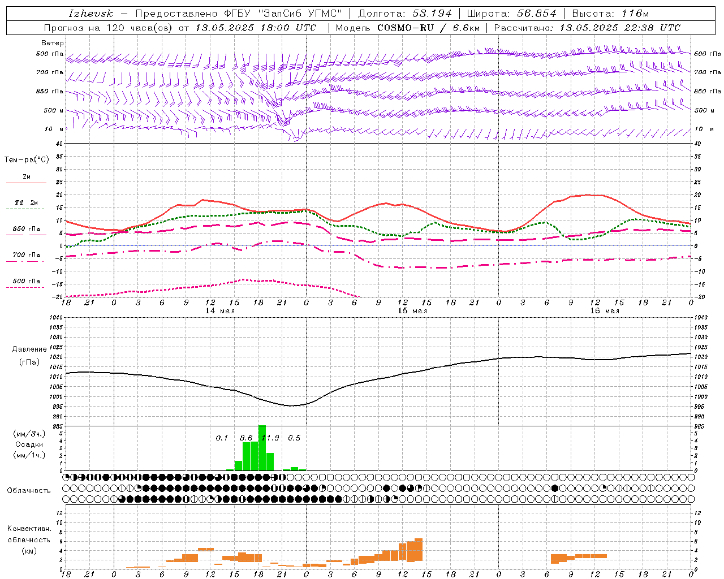
Task: Click the Облачность panel label
Action: click(29, 490)
